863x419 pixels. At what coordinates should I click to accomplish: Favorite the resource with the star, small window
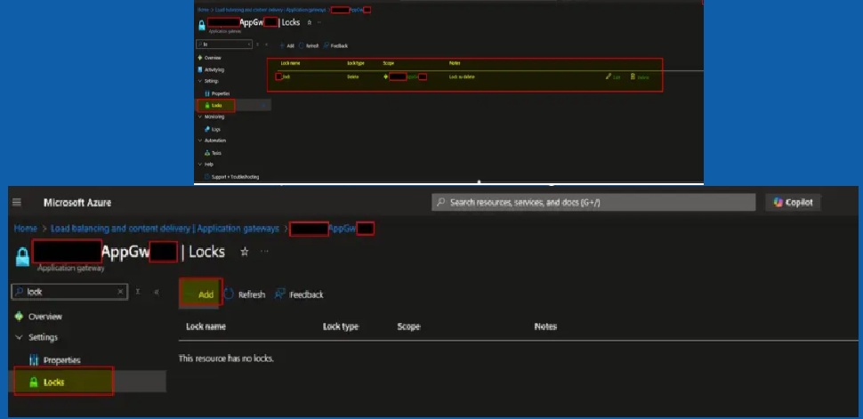[310, 22]
